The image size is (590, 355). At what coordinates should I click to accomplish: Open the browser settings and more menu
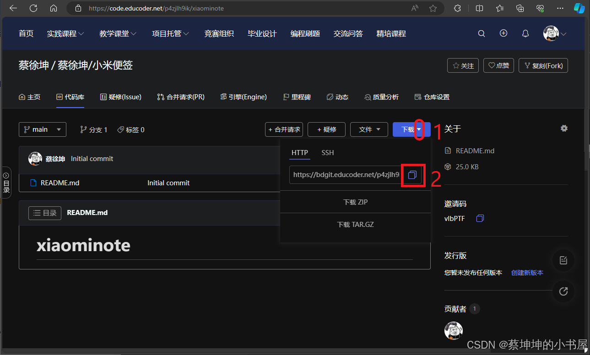560,8
